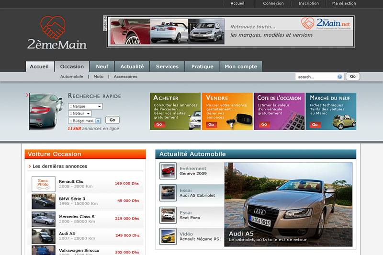
Task: Open the BMW Série 3 thumbnail
Action: click(x=44, y=201)
